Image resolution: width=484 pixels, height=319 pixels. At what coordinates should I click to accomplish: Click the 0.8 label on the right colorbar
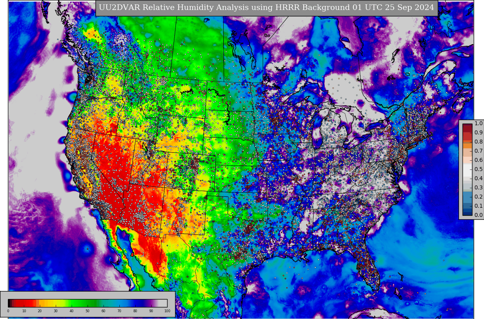(x=478, y=142)
